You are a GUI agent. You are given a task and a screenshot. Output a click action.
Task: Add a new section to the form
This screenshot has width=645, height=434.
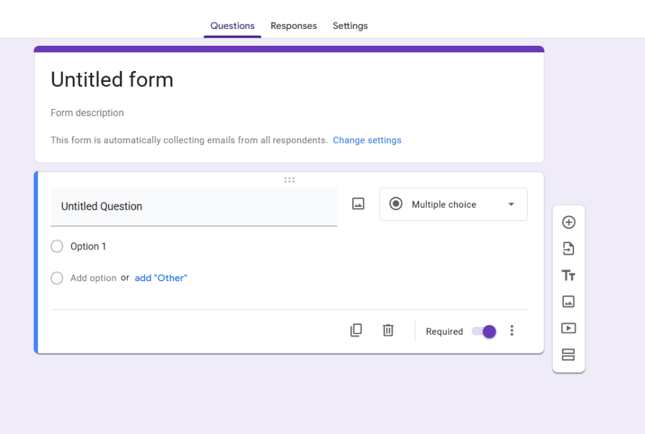click(x=568, y=355)
